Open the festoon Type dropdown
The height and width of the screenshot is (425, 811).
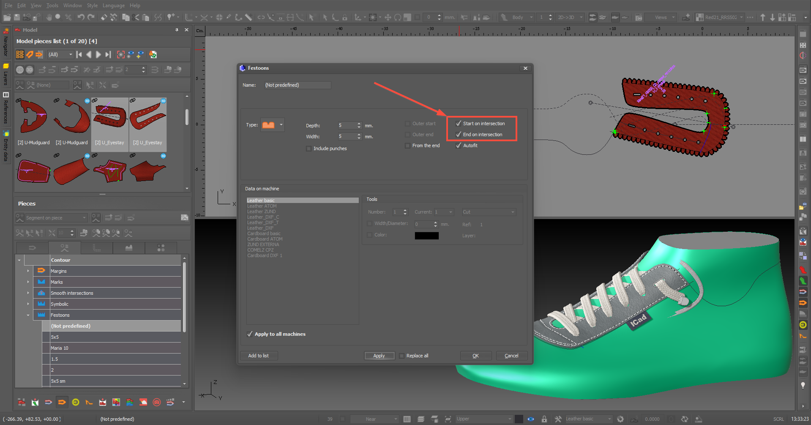click(x=281, y=125)
